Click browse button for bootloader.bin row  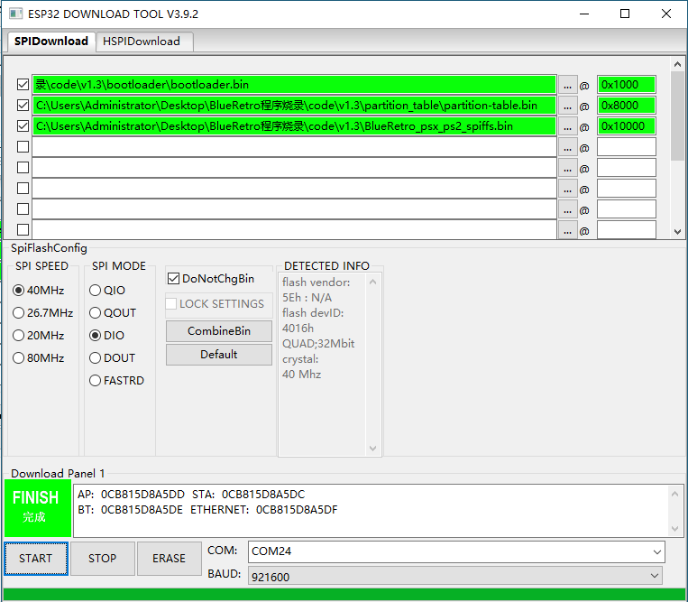(x=567, y=85)
